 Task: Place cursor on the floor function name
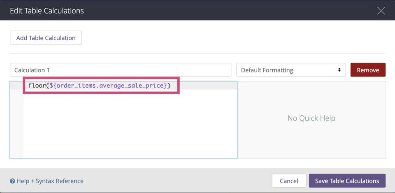(x=37, y=86)
